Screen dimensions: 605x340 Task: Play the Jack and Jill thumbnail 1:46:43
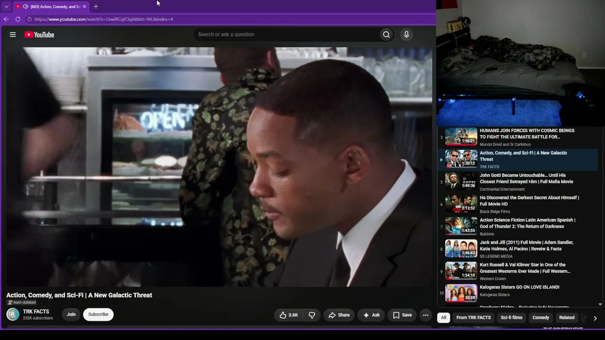tap(461, 248)
